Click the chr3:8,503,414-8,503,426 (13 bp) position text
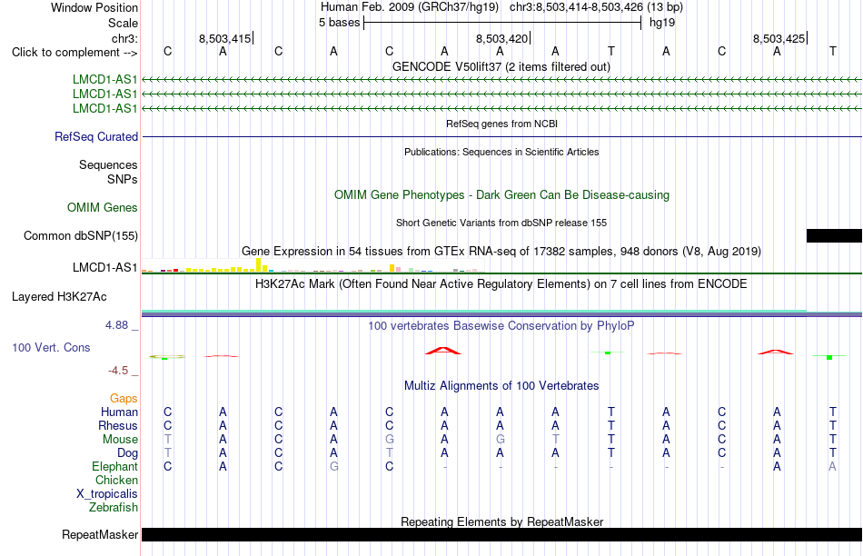This screenshot has height=556, width=863. [x=596, y=7]
